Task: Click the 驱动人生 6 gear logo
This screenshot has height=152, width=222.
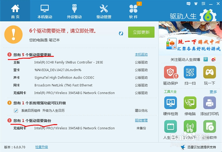Action: [x=208, y=16]
